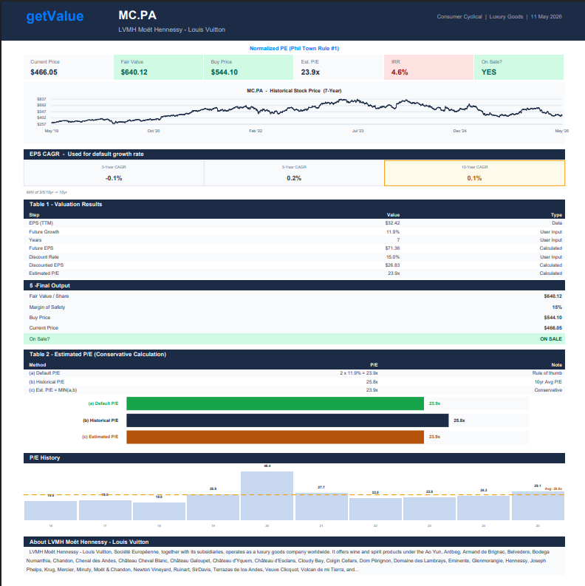Screen dimensions: 585x586
Task: Click the Fair Value / Share value $640.12
Action: pyautogui.click(x=552, y=296)
